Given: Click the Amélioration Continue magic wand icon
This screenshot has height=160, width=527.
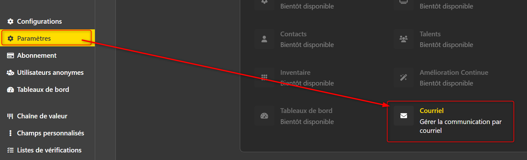Looking at the screenshot, I should (404, 77).
